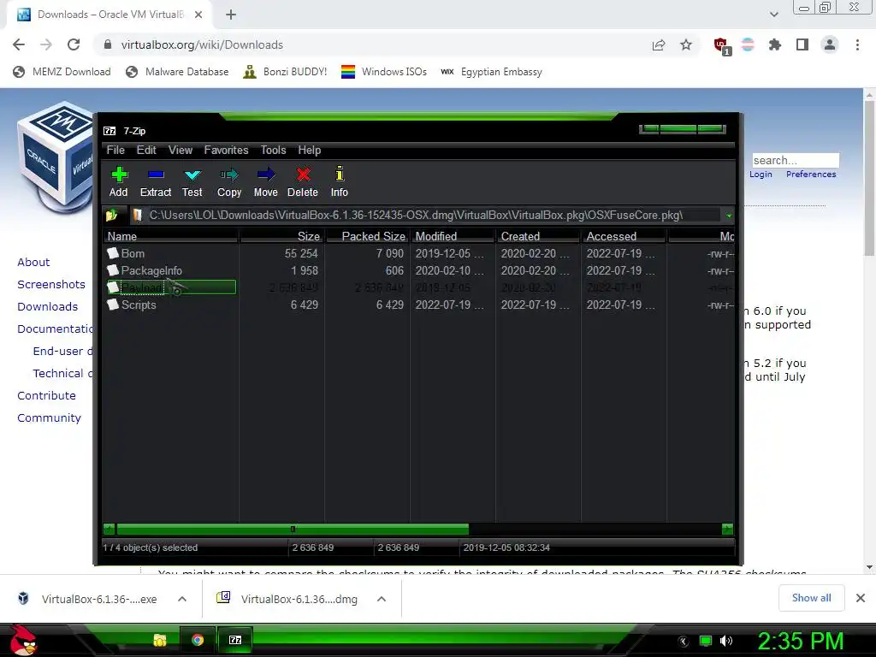The height and width of the screenshot is (657, 876).
Task: Click the uBlock shield extension icon
Action: (721, 45)
